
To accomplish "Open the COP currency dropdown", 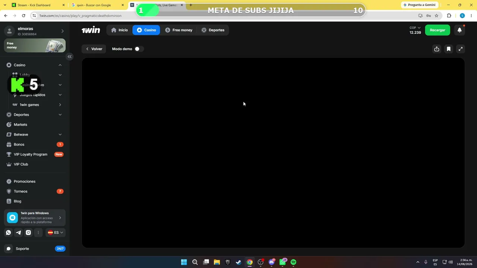I will coord(415,28).
